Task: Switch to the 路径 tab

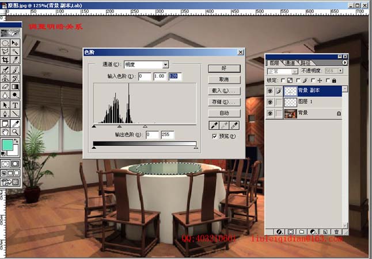Action: click(x=306, y=63)
